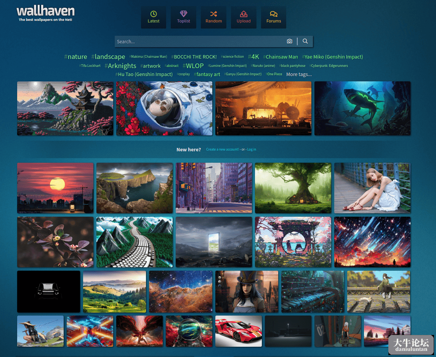Visit the Forums section
Image resolution: width=436 pixels, height=357 pixels.
274,17
